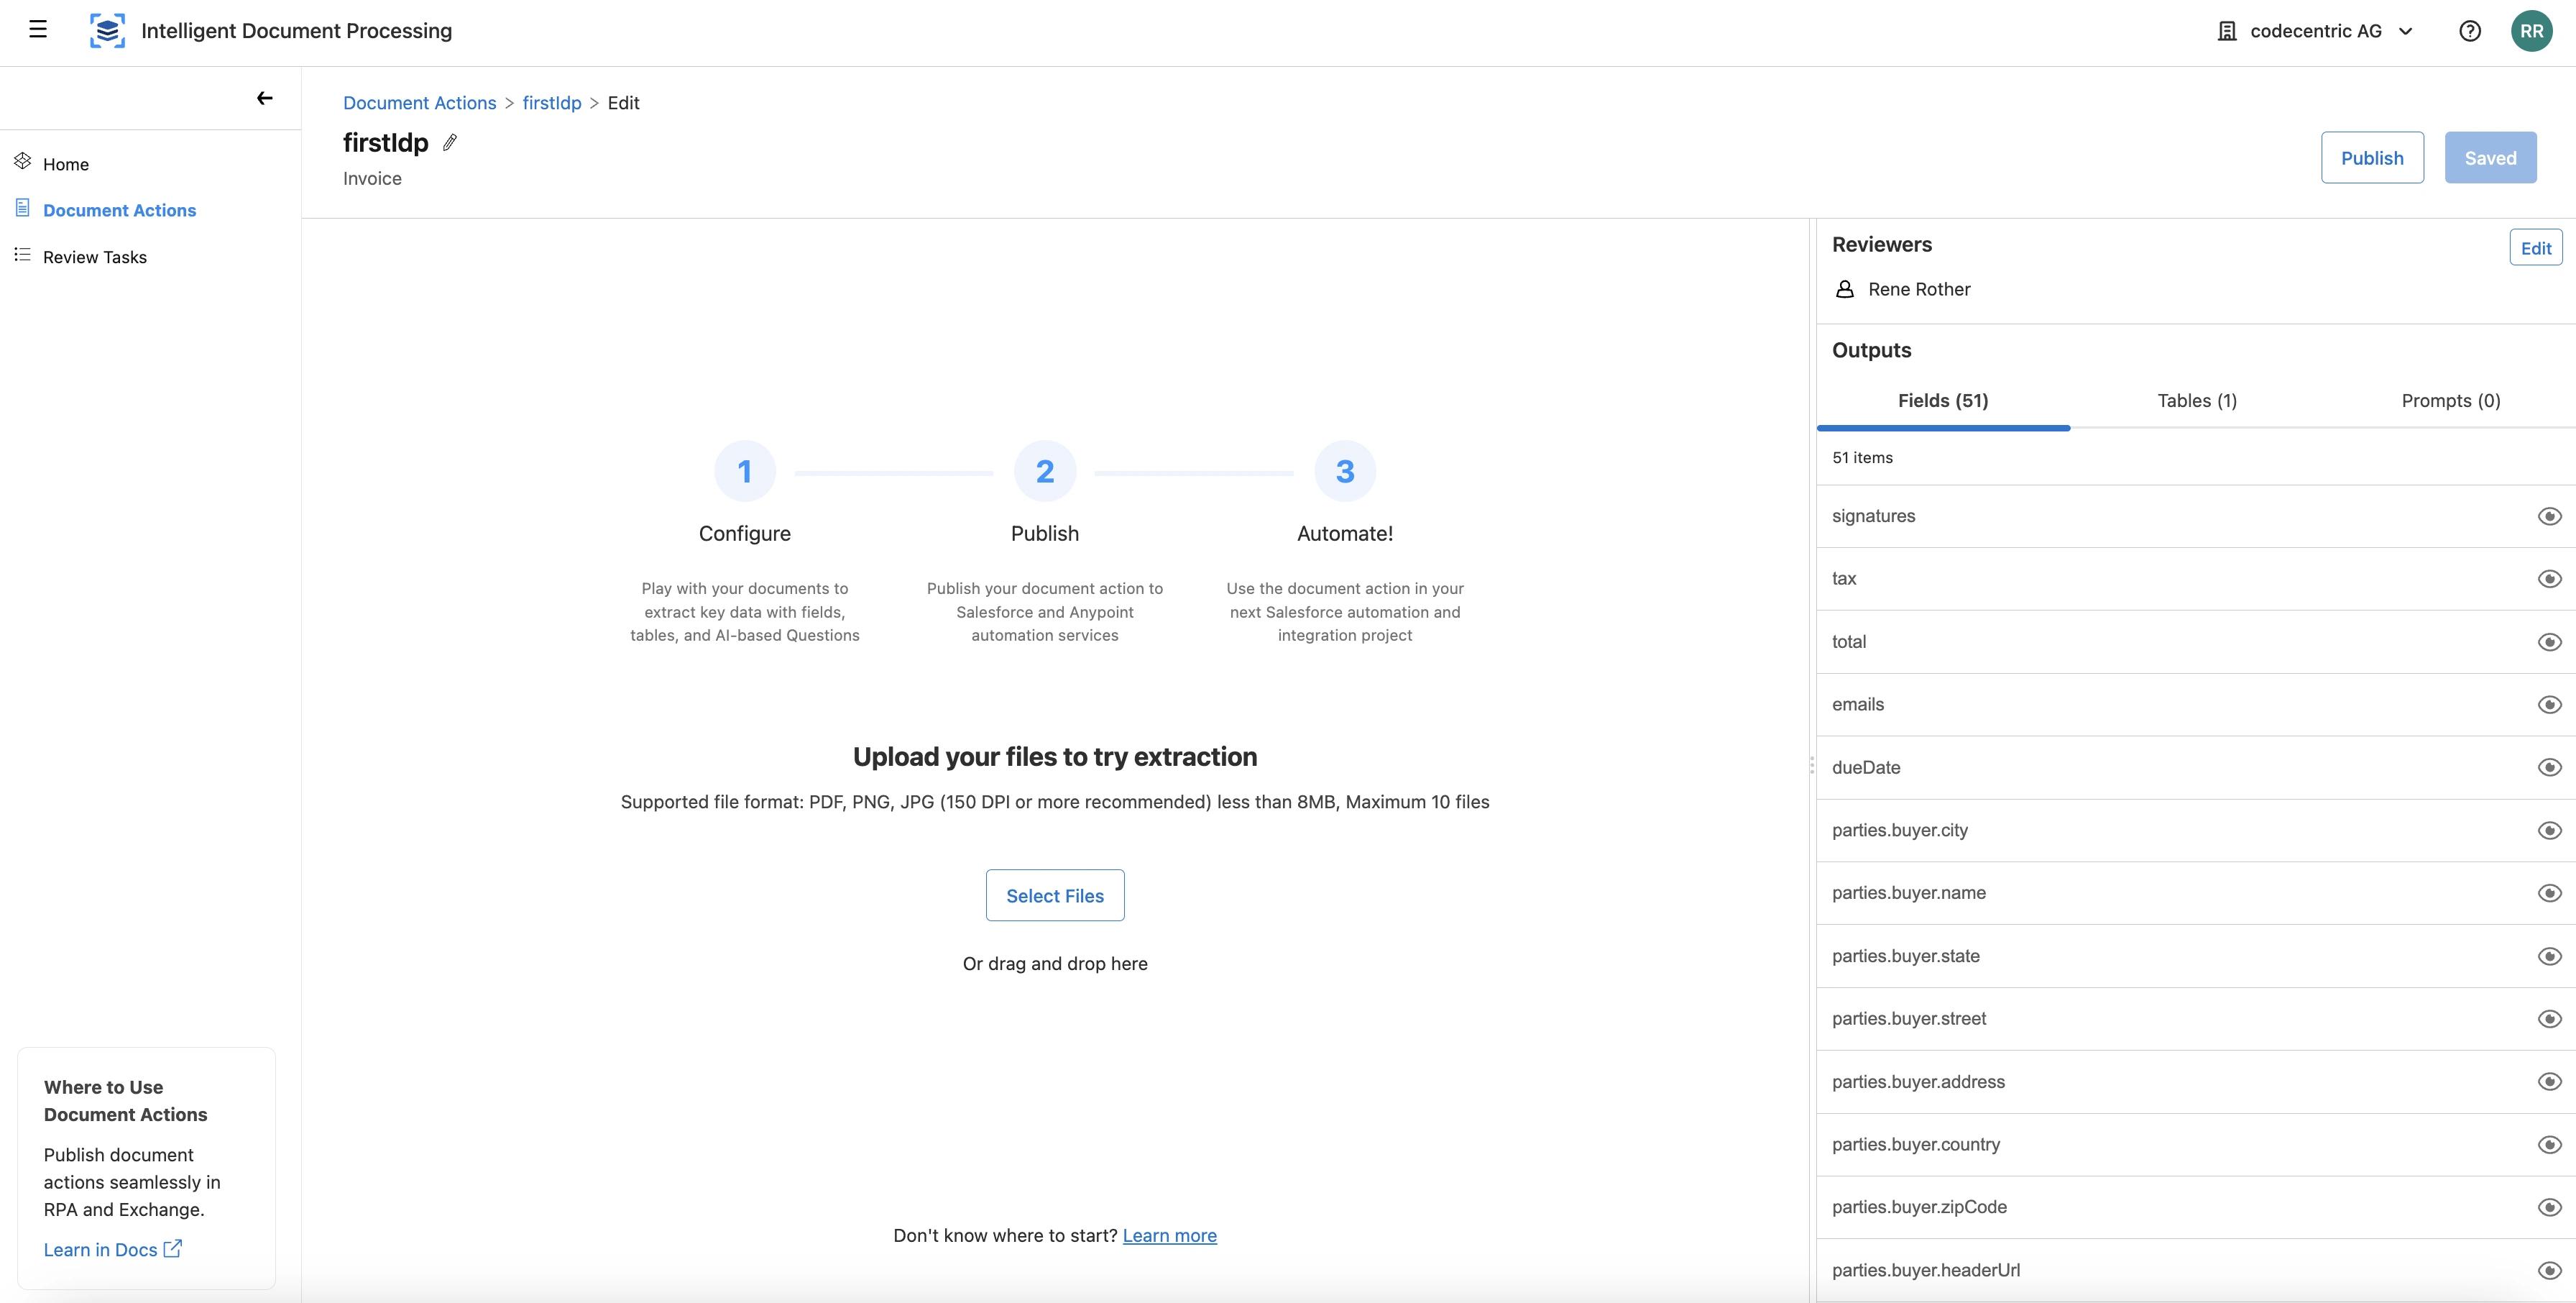
Task: Toggle visibility of the dueDate field
Action: 2549,767
